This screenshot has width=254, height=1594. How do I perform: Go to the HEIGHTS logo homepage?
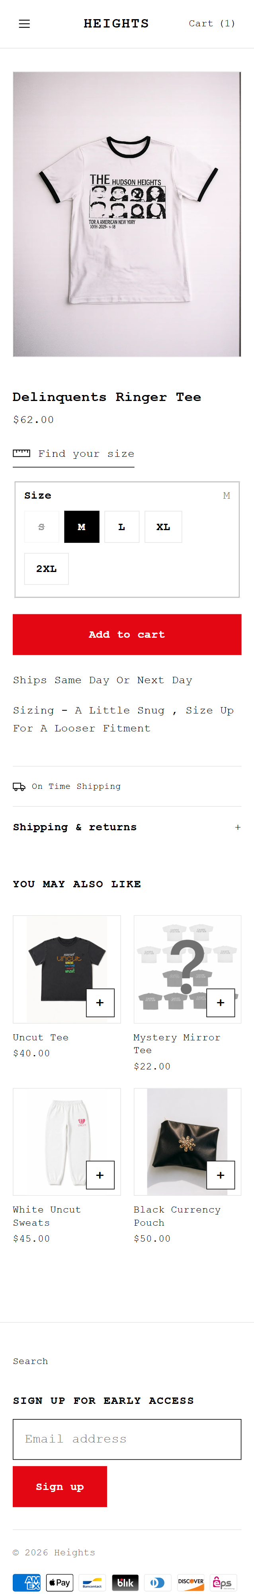[116, 24]
